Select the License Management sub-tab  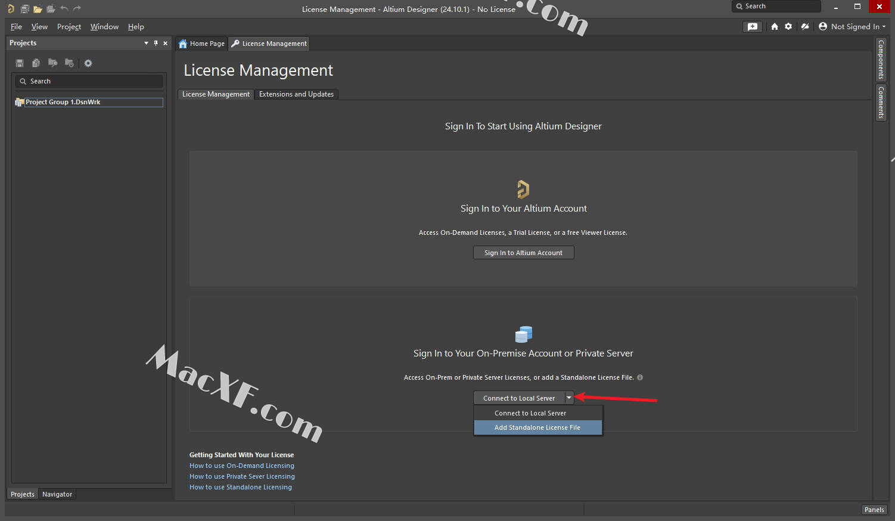216,94
